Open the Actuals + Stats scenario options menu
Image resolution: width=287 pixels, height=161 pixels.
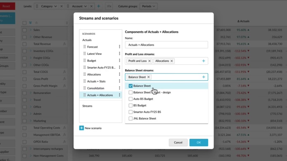click(119, 81)
